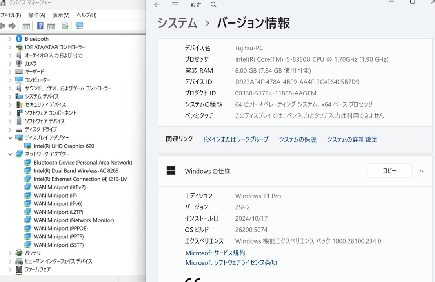The width and height of the screenshot is (435, 282).
Task: Click the properties pane toolbar icon
Action: [x=51, y=26]
